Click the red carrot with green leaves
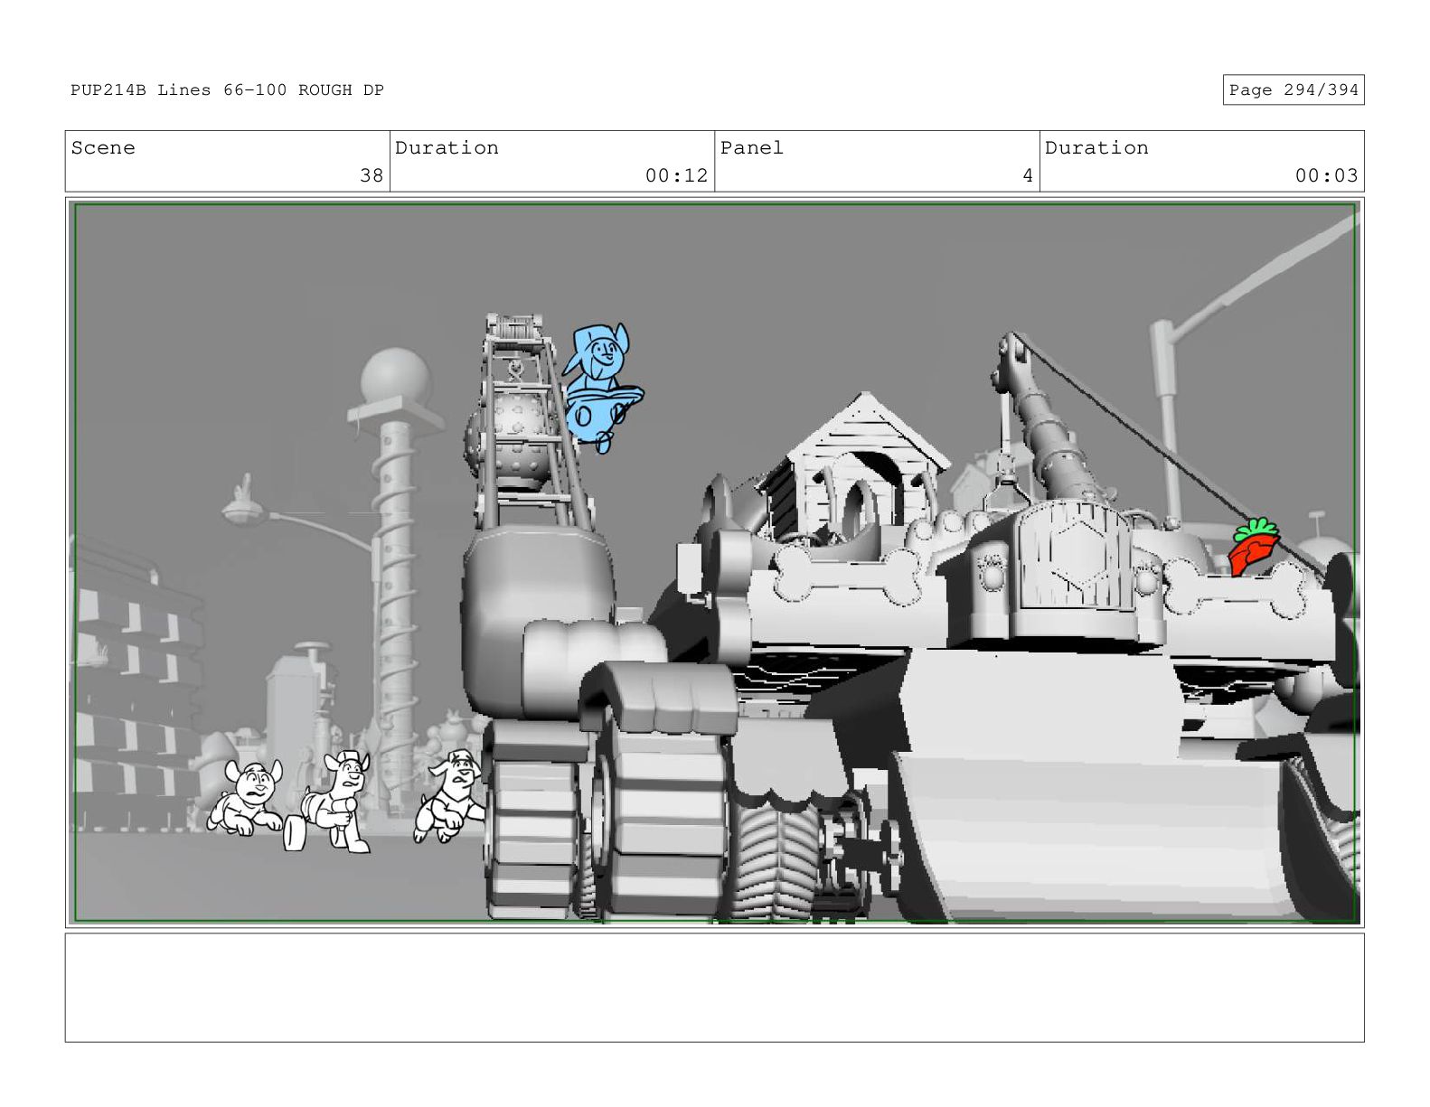Image resolution: width=1430 pixels, height=1107 pixels. [1254, 547]
